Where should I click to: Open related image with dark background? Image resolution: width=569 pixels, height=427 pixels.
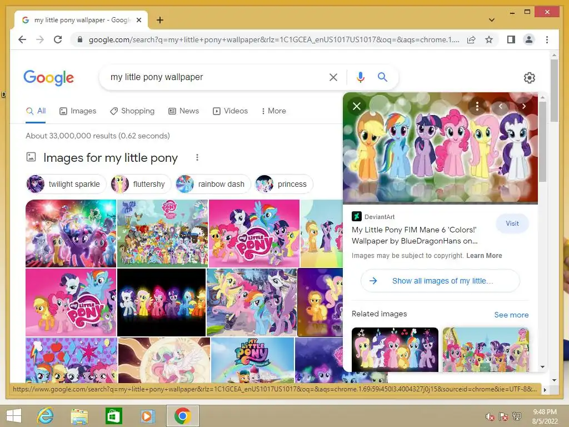click(395, 349)
